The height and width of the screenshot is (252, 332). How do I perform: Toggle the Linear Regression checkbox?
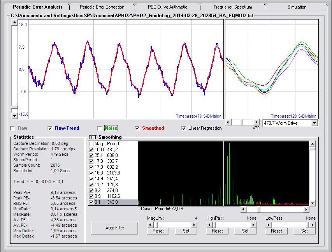(184, 128)
